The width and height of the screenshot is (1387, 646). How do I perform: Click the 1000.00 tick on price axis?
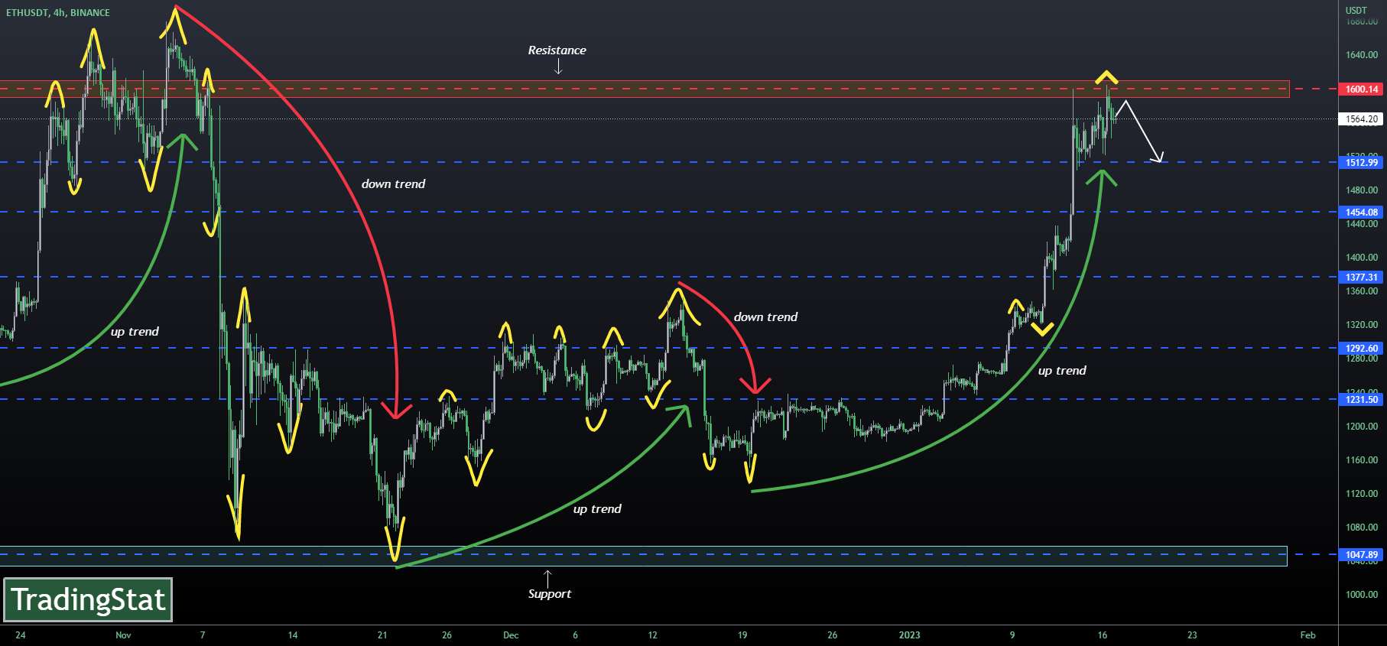(x=1362, y=595)
